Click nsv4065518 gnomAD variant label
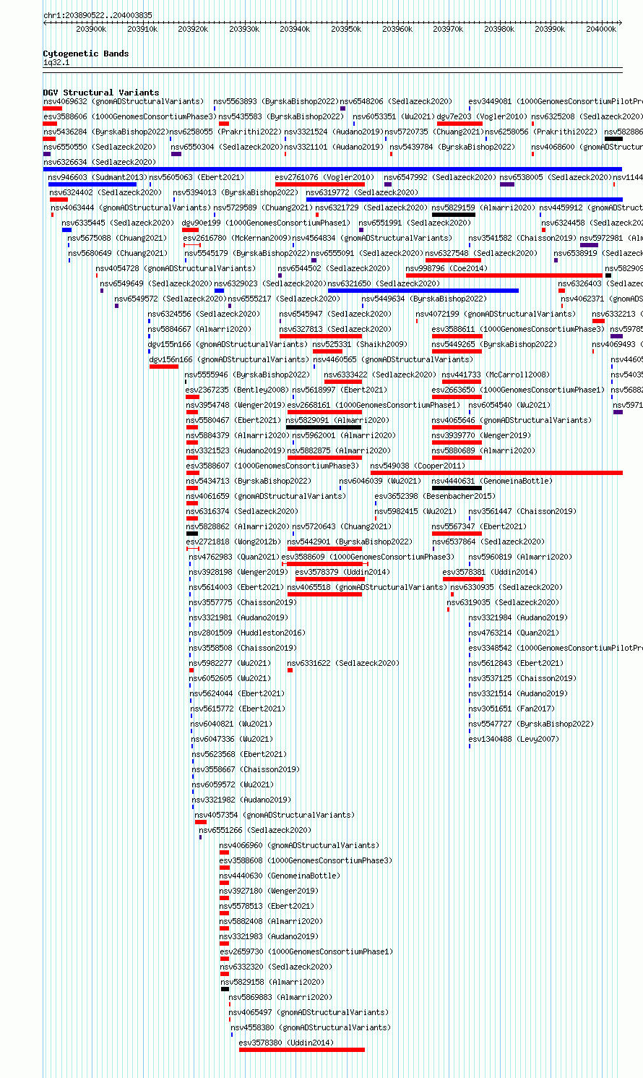The image size is (643, 1078). (367, 587)
